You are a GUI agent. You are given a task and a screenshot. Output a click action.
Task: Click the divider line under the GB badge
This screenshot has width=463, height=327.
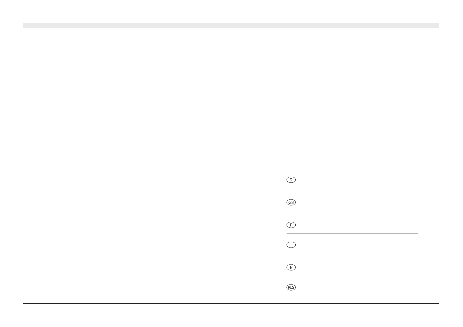[x=352, y=211]
